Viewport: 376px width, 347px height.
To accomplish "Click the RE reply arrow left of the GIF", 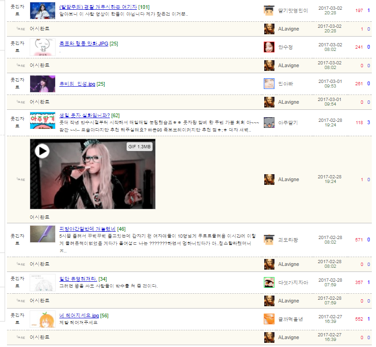I will point(21,179).
